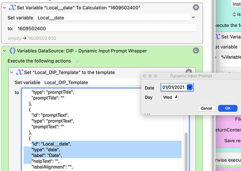The image size is (241, 171).
Task: Click the line "promptText": ""
Action: click(48, 127)
